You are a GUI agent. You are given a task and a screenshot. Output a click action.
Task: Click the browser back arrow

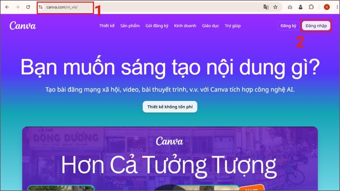point(7,7)
